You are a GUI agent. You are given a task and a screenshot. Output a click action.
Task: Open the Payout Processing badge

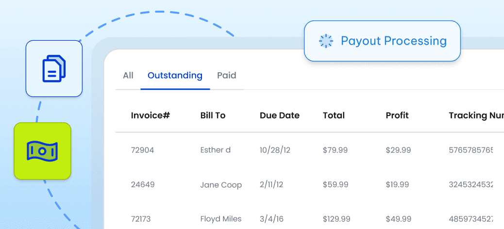coord(382,41)
